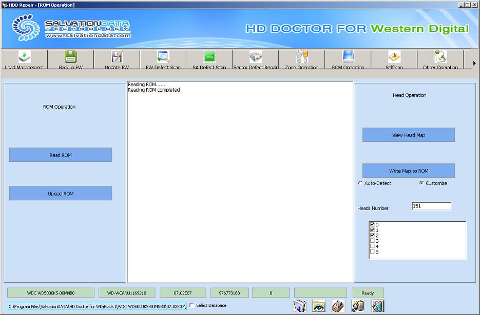Screen dimensions: 480x315
Task: Click the Write Map to ROM button
Action: 409,171
